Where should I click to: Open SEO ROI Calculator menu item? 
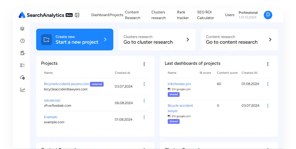[205, 15]
